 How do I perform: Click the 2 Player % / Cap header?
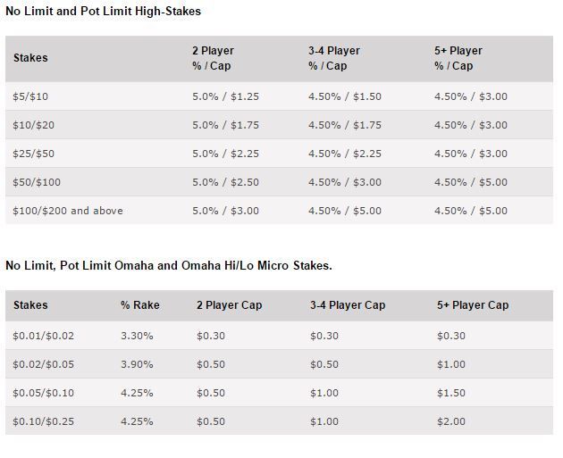coord(213,58)
